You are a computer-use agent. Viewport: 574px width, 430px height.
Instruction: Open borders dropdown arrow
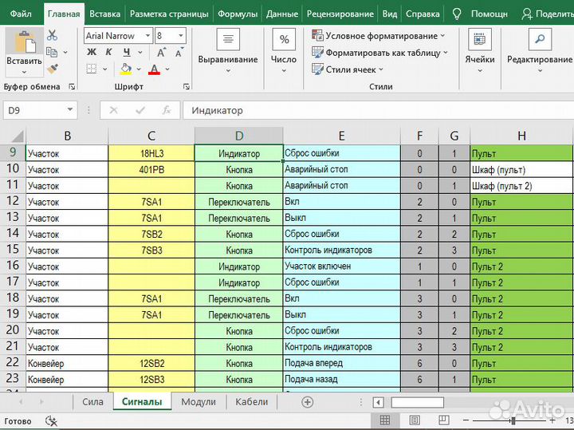[x=104, y=69]
